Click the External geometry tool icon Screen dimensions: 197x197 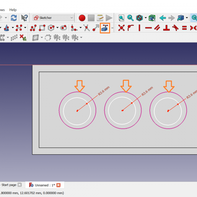105,28
